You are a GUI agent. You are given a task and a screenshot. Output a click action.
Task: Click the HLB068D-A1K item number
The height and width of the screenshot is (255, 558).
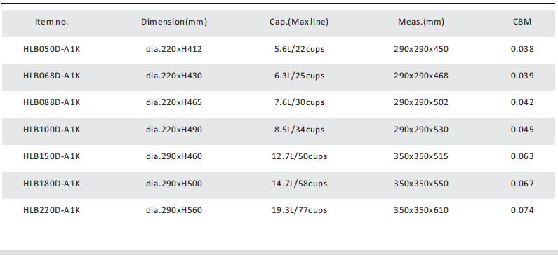tap(52, 76)
